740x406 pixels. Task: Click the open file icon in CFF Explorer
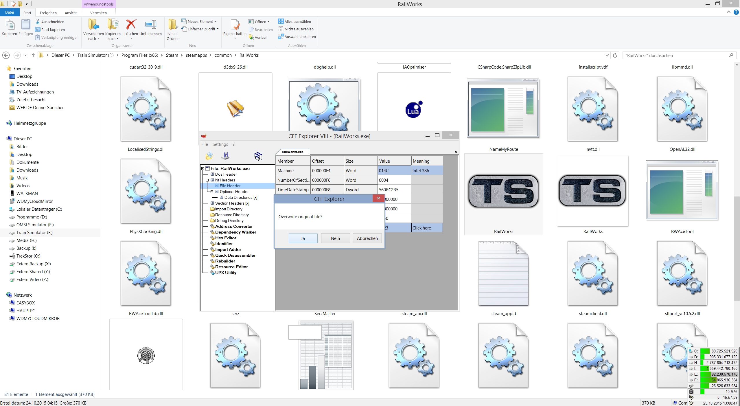[x=209, y=156]
